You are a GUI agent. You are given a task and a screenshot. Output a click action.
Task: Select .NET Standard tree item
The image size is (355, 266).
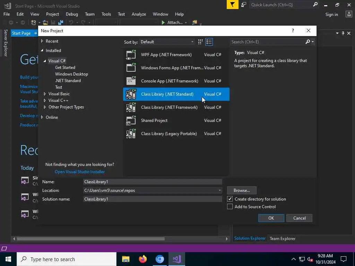pyautogui.click(x=68, y=80)
